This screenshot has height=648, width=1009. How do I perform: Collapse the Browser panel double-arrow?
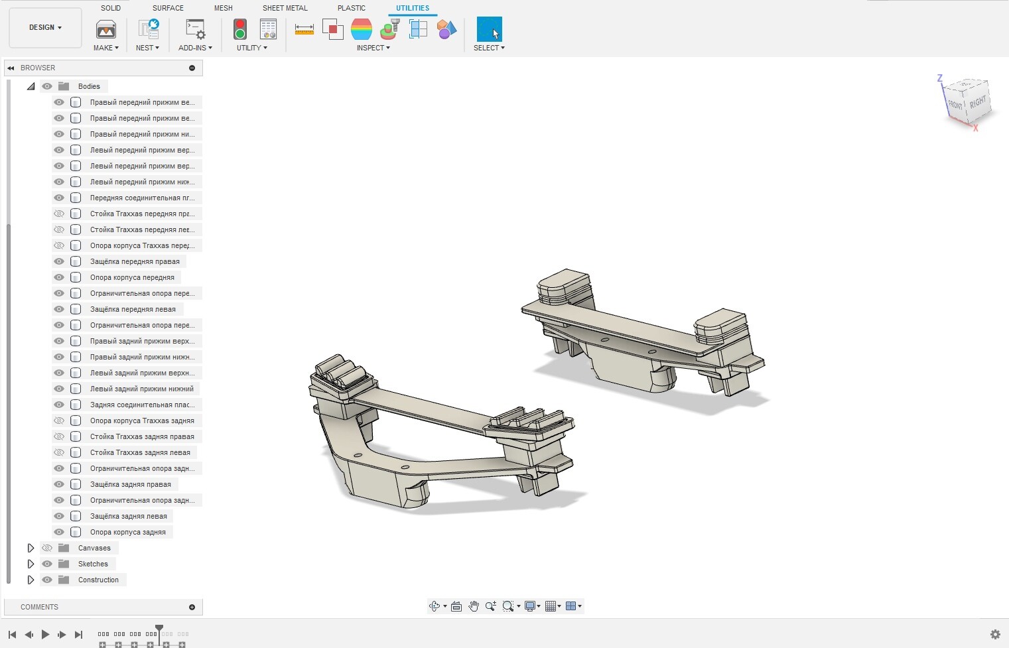click(11, 68)
